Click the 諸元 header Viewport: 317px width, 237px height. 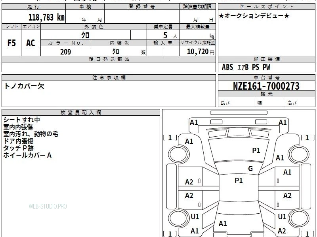(x=266, y=94)
